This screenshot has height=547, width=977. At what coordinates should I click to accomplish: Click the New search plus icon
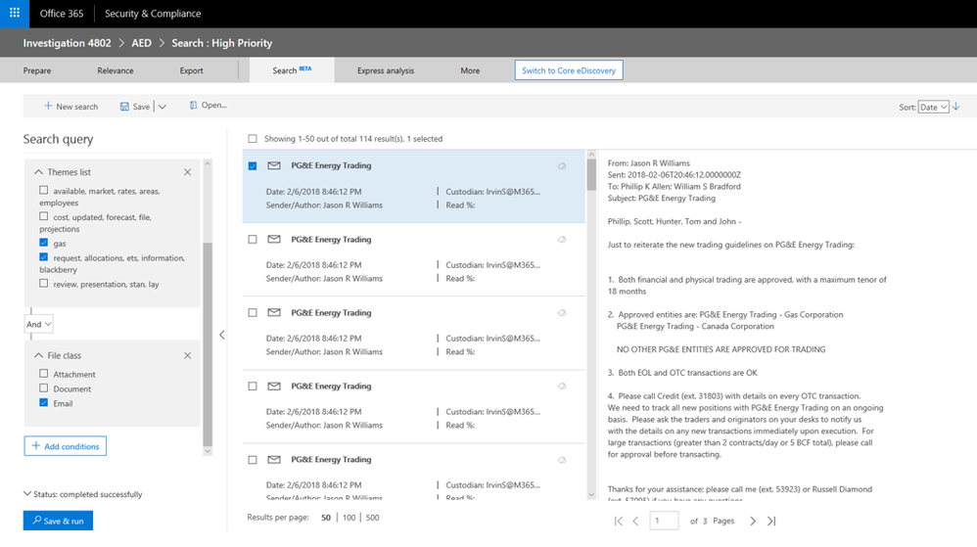coord(48,106)
